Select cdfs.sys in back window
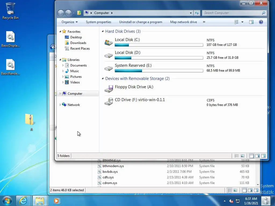The image size is (275, 206). pyautogui.click(x=108, y=177)
